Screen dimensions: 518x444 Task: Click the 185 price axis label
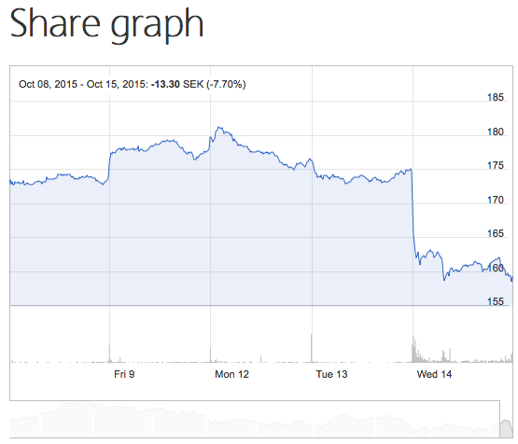click(496, 97)
